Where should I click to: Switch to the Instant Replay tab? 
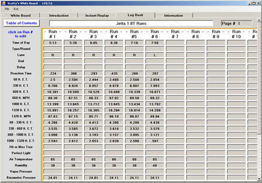(x=97, y=15)
